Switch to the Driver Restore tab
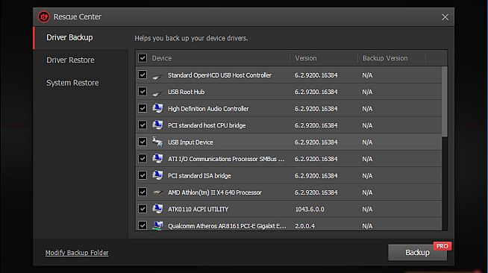This screenshot has height=273, width=488. 81,60
